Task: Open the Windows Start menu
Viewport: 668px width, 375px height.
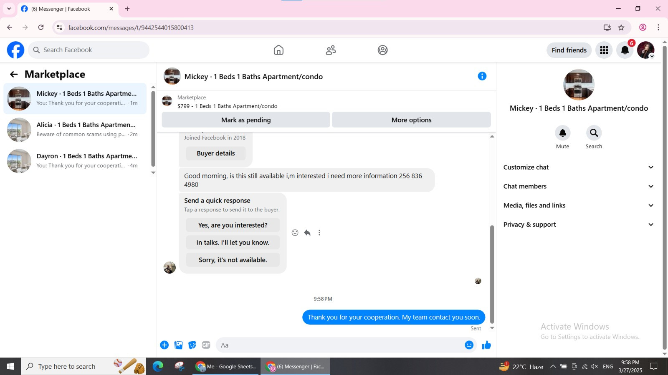Action: [10, 366]
